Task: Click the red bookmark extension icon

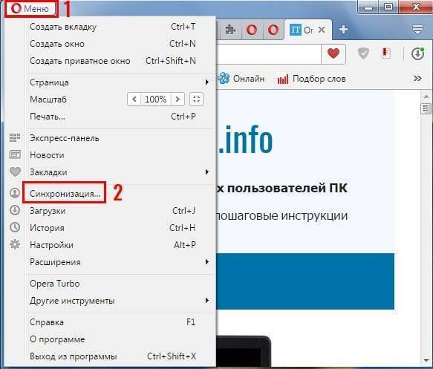Action: (x=386, y=53)
